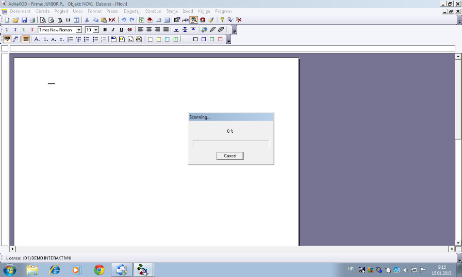Toggle the highlighted paragraph lines button
Screen dimensions: 462x277
click(x=26, y=39)
